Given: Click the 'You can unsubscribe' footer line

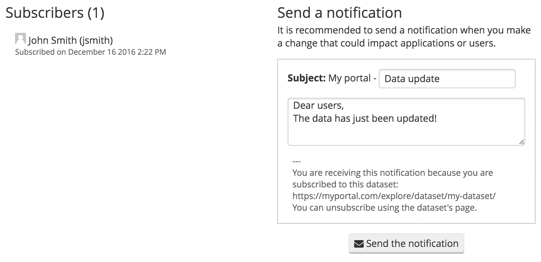Looking at the screenshot, I should pos(384,208).
